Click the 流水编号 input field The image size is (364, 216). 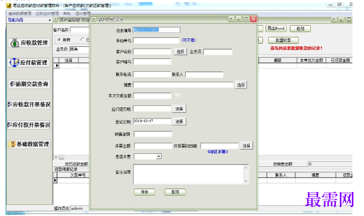click(156, 30)
